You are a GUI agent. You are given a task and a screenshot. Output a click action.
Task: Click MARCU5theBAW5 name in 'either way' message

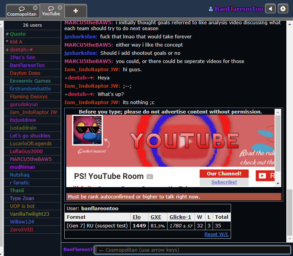pyautogui.click(x=89, y=45)
